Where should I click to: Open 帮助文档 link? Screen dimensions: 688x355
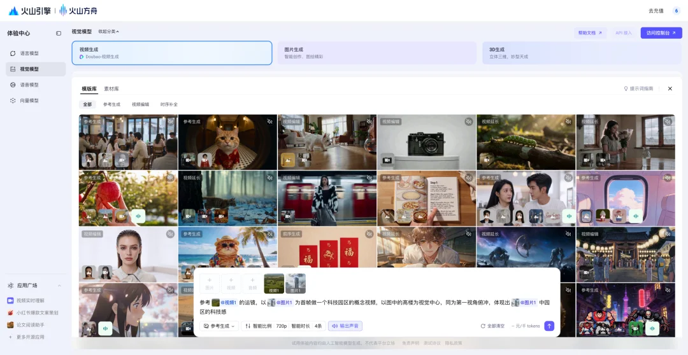(590, 33)
